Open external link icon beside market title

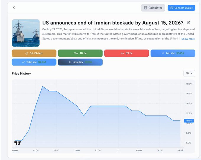pyautogui.click(x=189, y=23)
